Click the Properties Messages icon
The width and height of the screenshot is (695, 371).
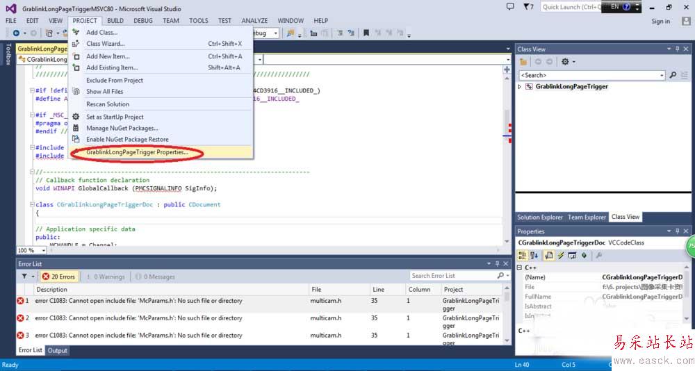pyautogui.click(x=572, y=255)
